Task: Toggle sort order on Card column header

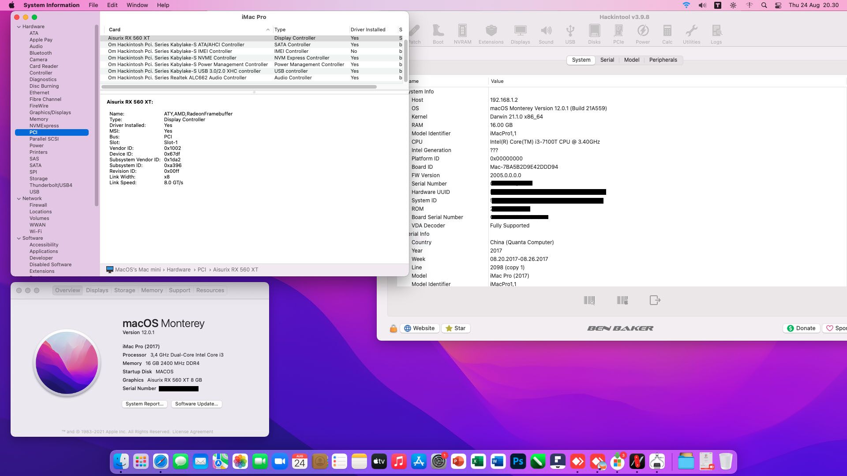Action: pyautogui.click(x=188, y=30)
